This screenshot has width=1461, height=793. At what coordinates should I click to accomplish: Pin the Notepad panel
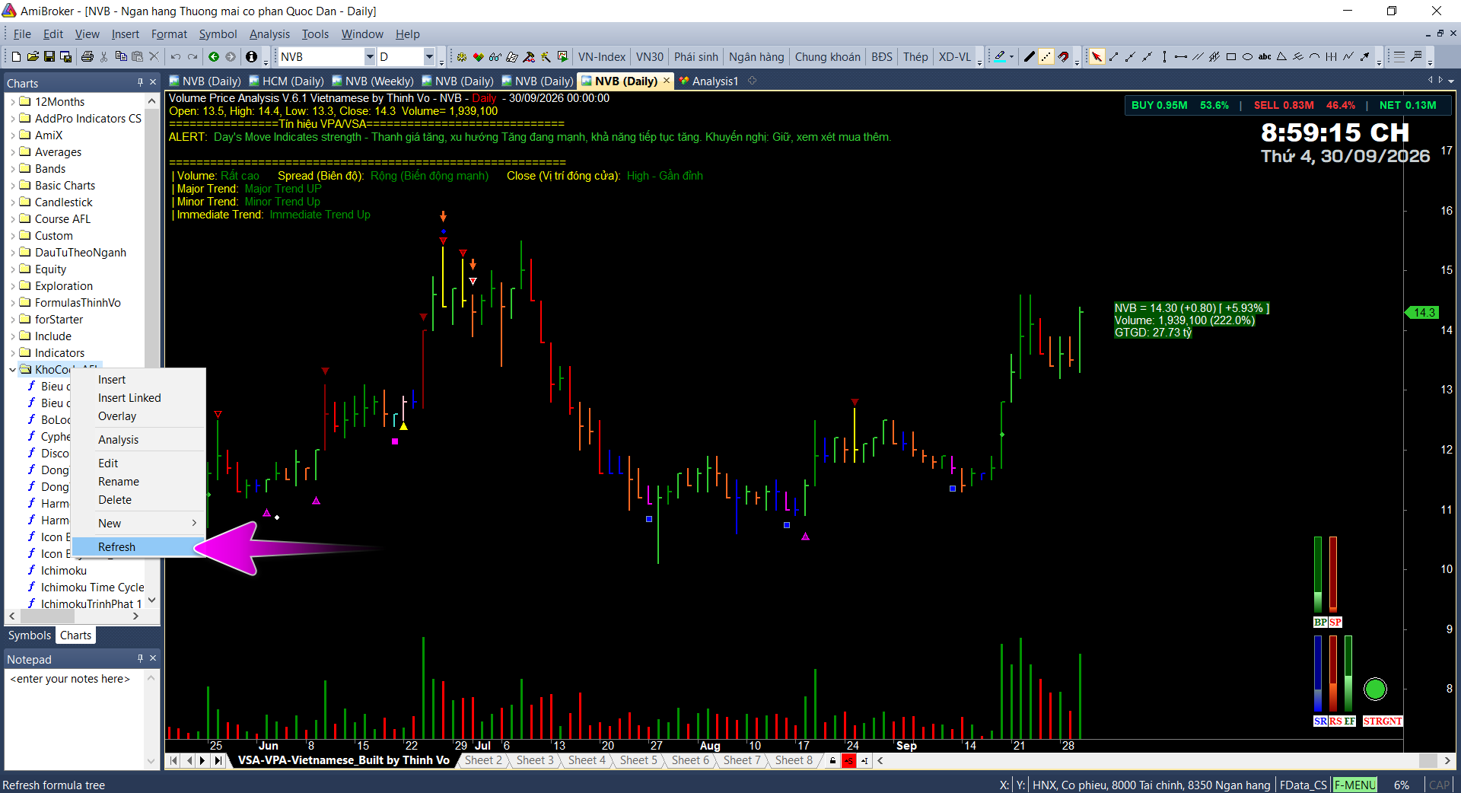coord(140,658)
